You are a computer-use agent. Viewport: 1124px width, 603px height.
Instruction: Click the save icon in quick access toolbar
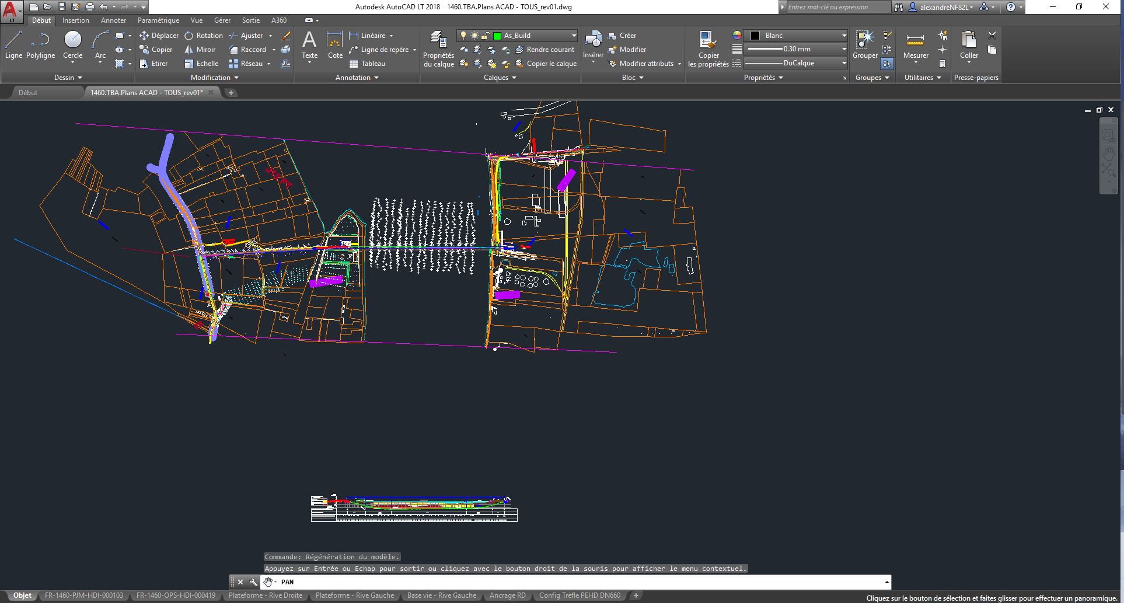pos(62,7)
